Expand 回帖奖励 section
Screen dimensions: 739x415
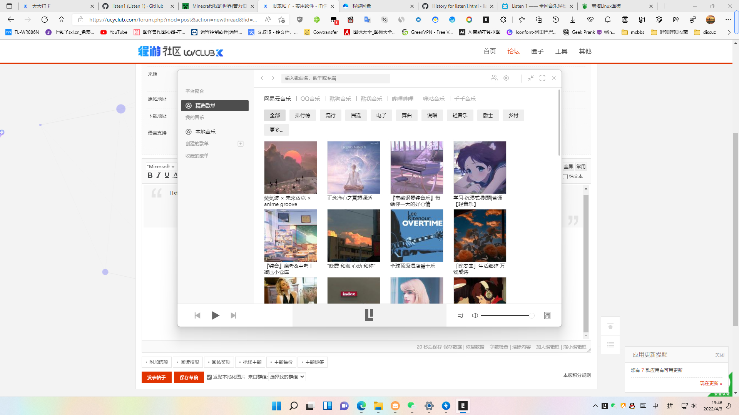tap(219, 362)
